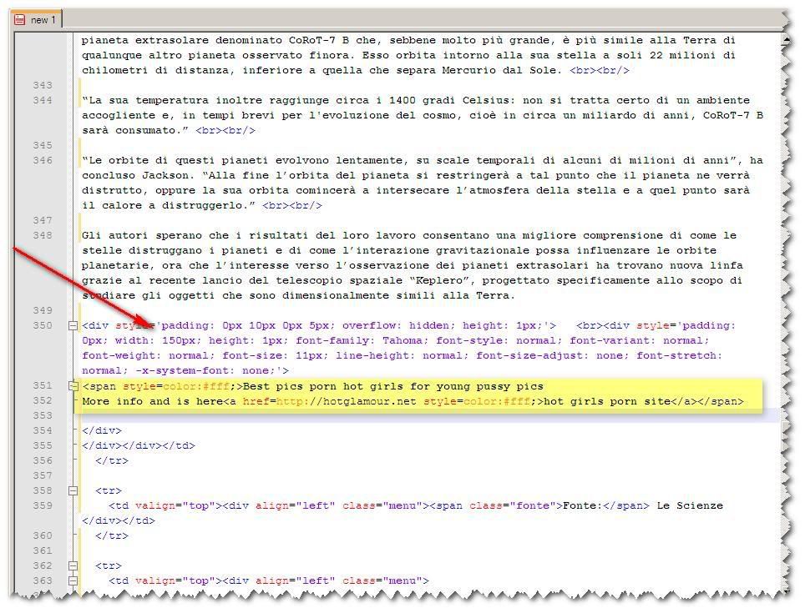The width and height of the screenshot is (805, 613).
Task: Collapse the <tr> block at line 358
Action: pos(73,491)
